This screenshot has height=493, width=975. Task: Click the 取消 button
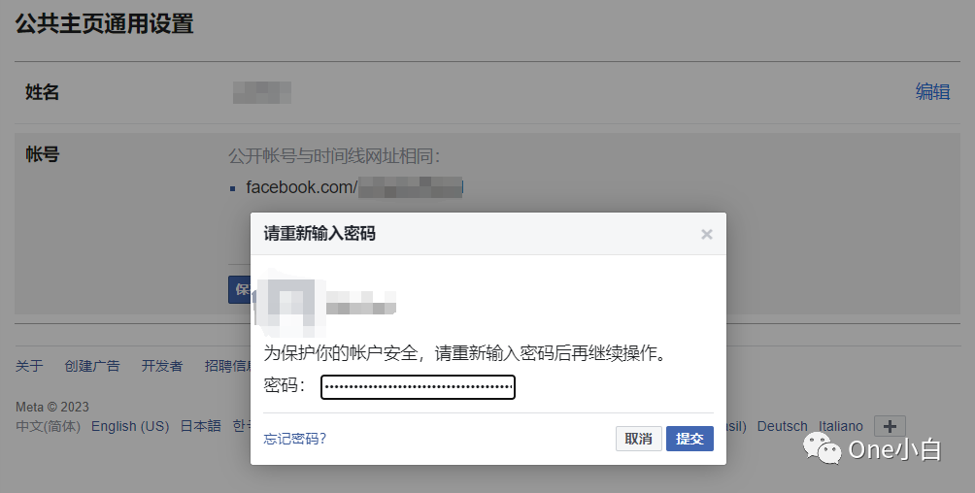click(639, 439)
